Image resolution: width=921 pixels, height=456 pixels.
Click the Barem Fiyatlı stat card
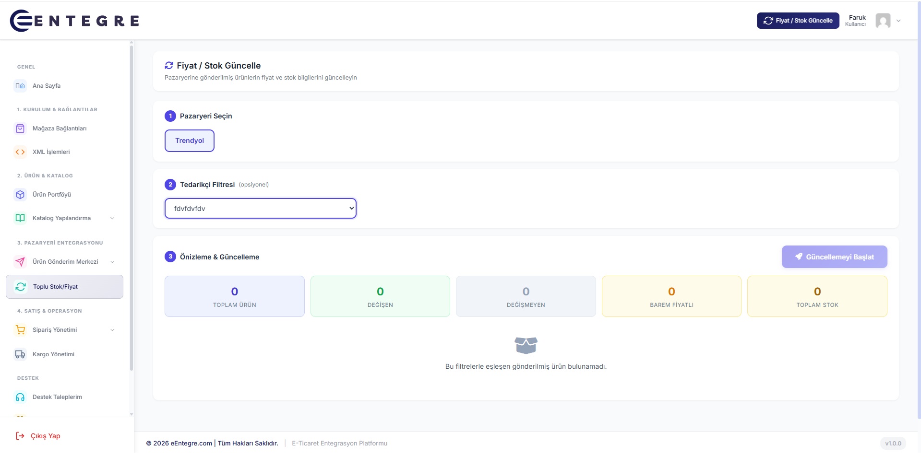[x=671, y=296]
